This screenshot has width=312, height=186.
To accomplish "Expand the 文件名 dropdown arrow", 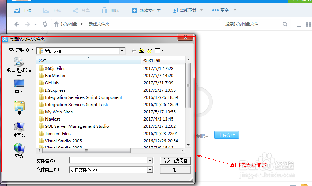I will click(150, 160).
